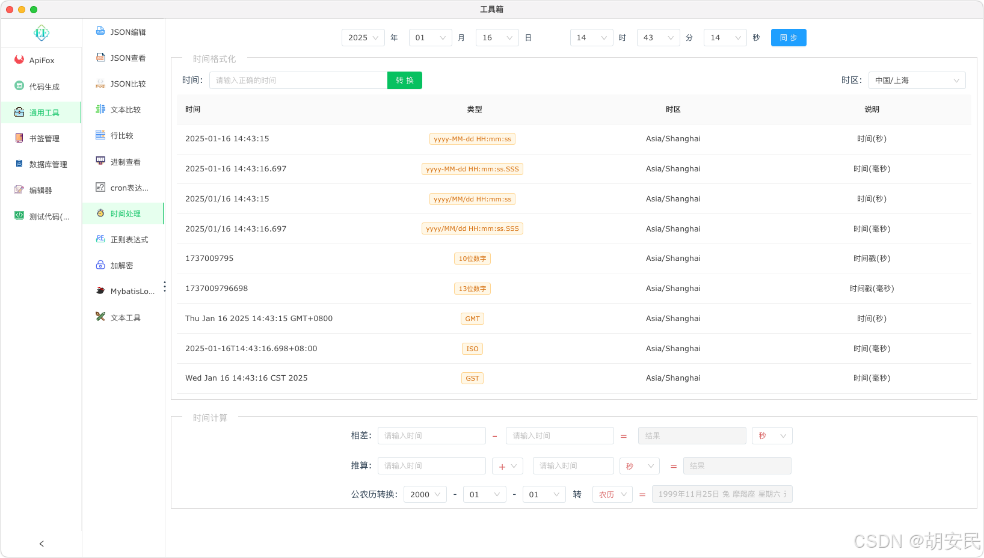Click the 2025-01-16T14:43:16.698+08:00 cell
Image resolution: width=984 pixels, height=558 pixels.
[251, 349]
